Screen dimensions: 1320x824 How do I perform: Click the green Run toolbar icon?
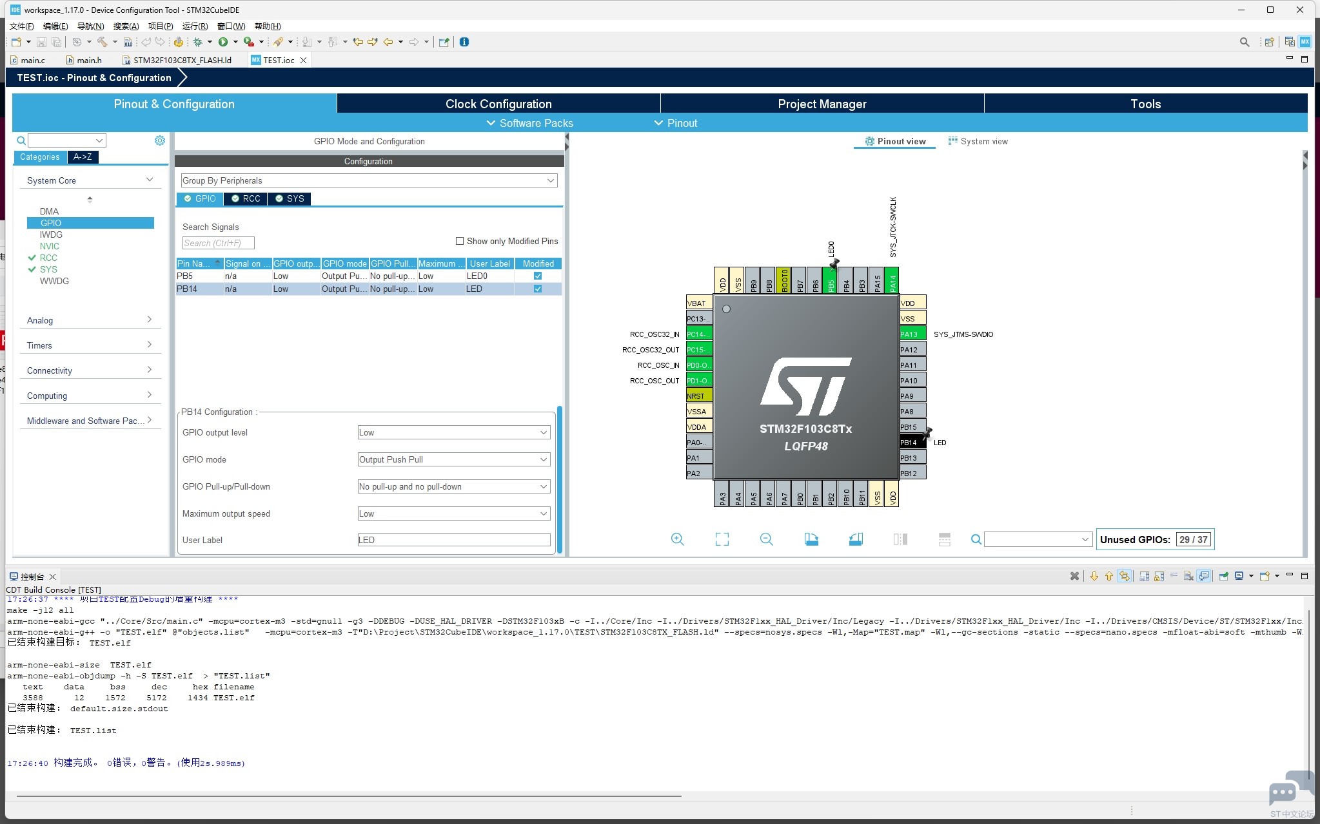pos(223,42)
